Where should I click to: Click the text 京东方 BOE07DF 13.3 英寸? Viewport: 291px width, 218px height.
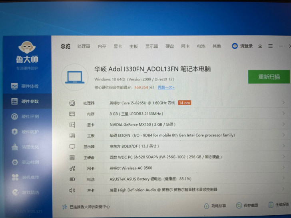tap(134, 146)
